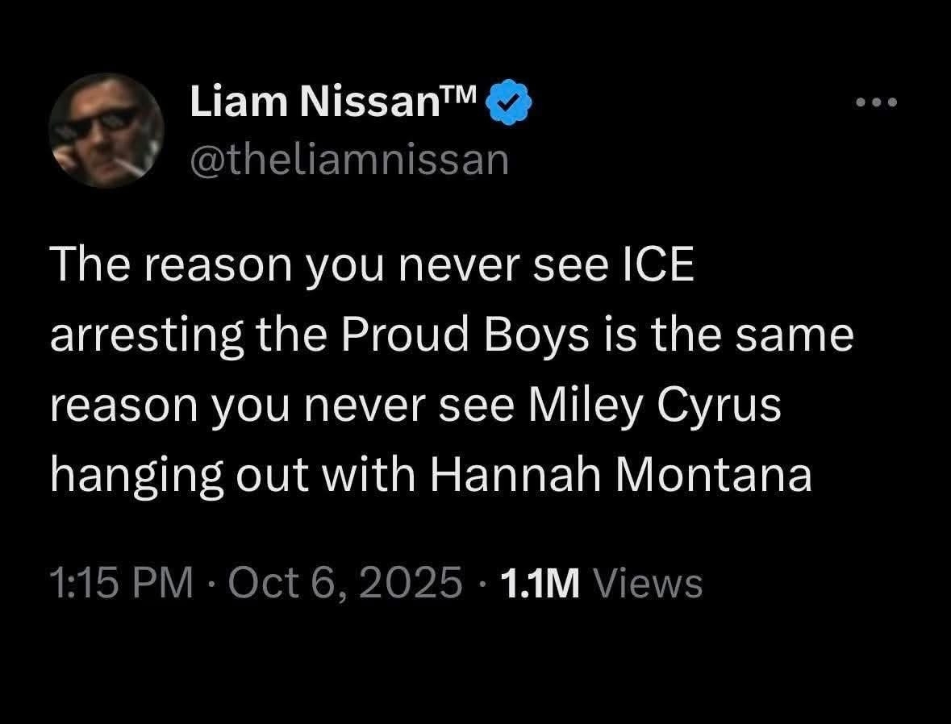Screen dimensions: 951x724
Task: Open the three-dot more options menu
Action: coord(877,103)
